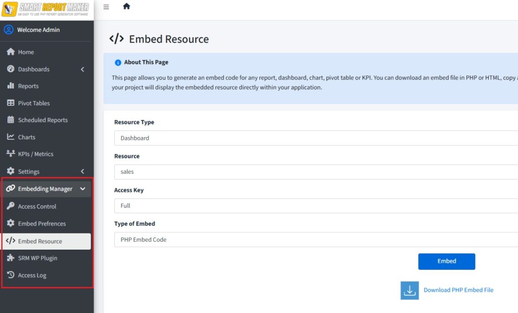518x313 pixels.
Task: Select Embed Resource in the sidebar
Action: [x=40, y=241]
